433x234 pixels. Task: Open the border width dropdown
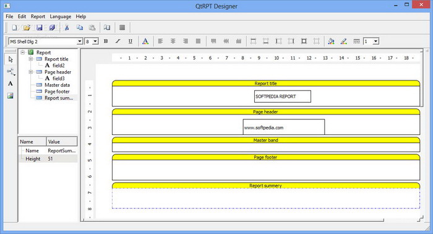pyautogui.click(x=375, y=41)
